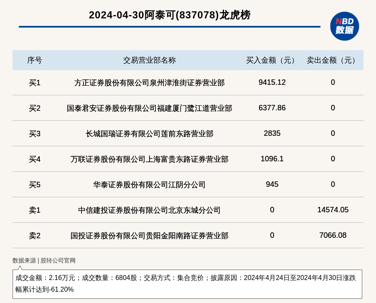Image resolution: width=376 pixels, height=303 pixels.
Task: Click the buy amount 1096.1
Action: (x=272, y=159)
